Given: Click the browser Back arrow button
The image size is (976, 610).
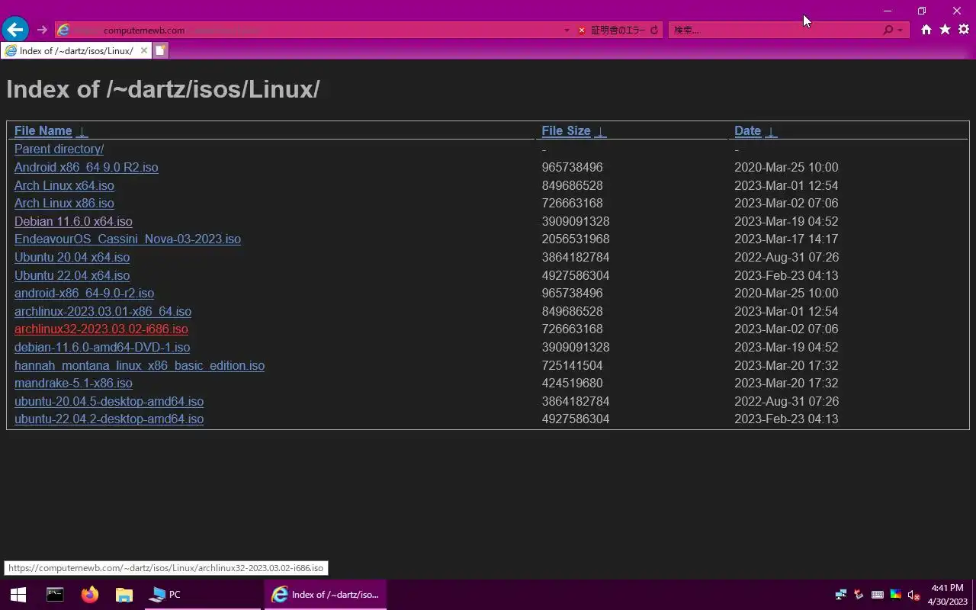Looking at the screenshot, I should pyautogui.click(x=15, y=30).
